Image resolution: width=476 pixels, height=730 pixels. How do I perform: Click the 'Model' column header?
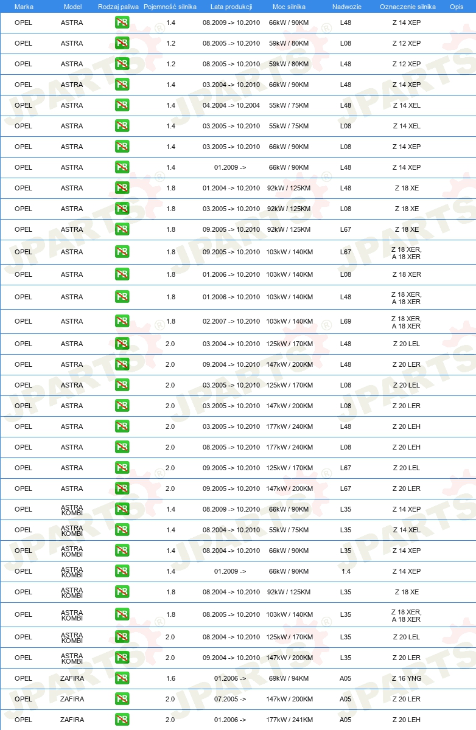tap(72, 7)
